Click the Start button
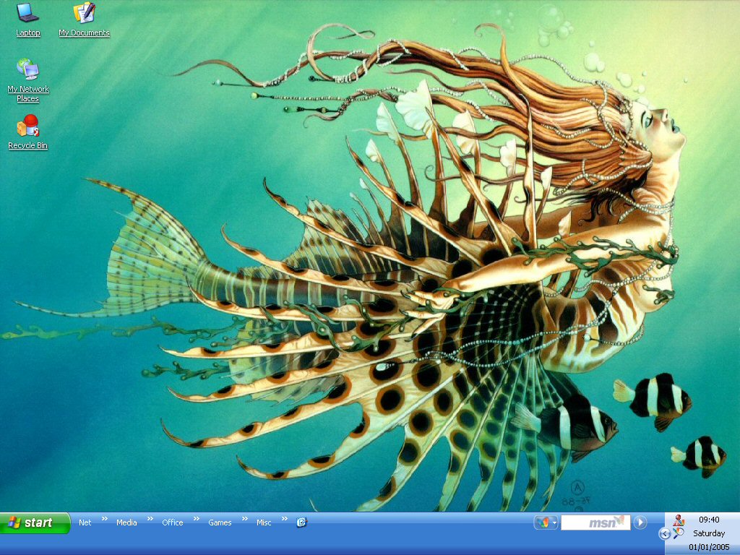740x555 pixels. (x=35, y=523)
